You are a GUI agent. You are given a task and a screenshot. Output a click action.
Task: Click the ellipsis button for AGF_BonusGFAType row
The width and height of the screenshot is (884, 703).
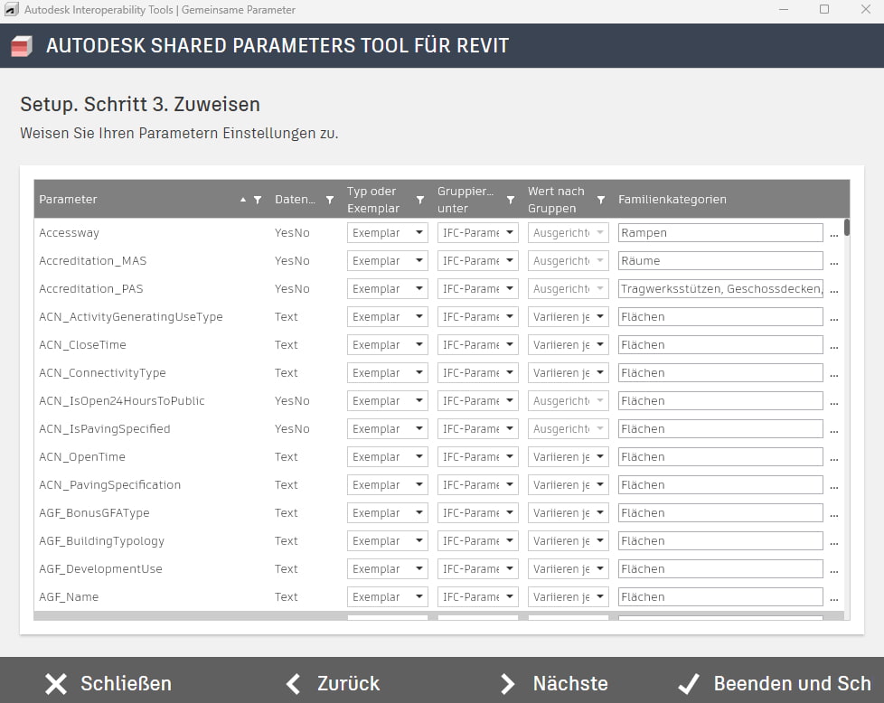pyautogui.click(x=834, y=515)
